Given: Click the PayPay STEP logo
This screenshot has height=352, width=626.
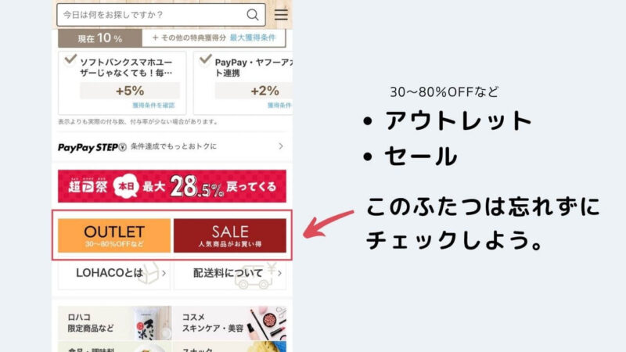Looking at the screenshot, I should point(92,147).
